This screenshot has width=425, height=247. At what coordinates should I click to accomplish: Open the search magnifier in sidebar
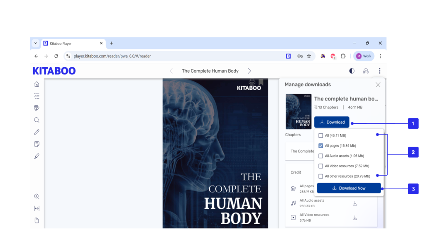(37, 120)
